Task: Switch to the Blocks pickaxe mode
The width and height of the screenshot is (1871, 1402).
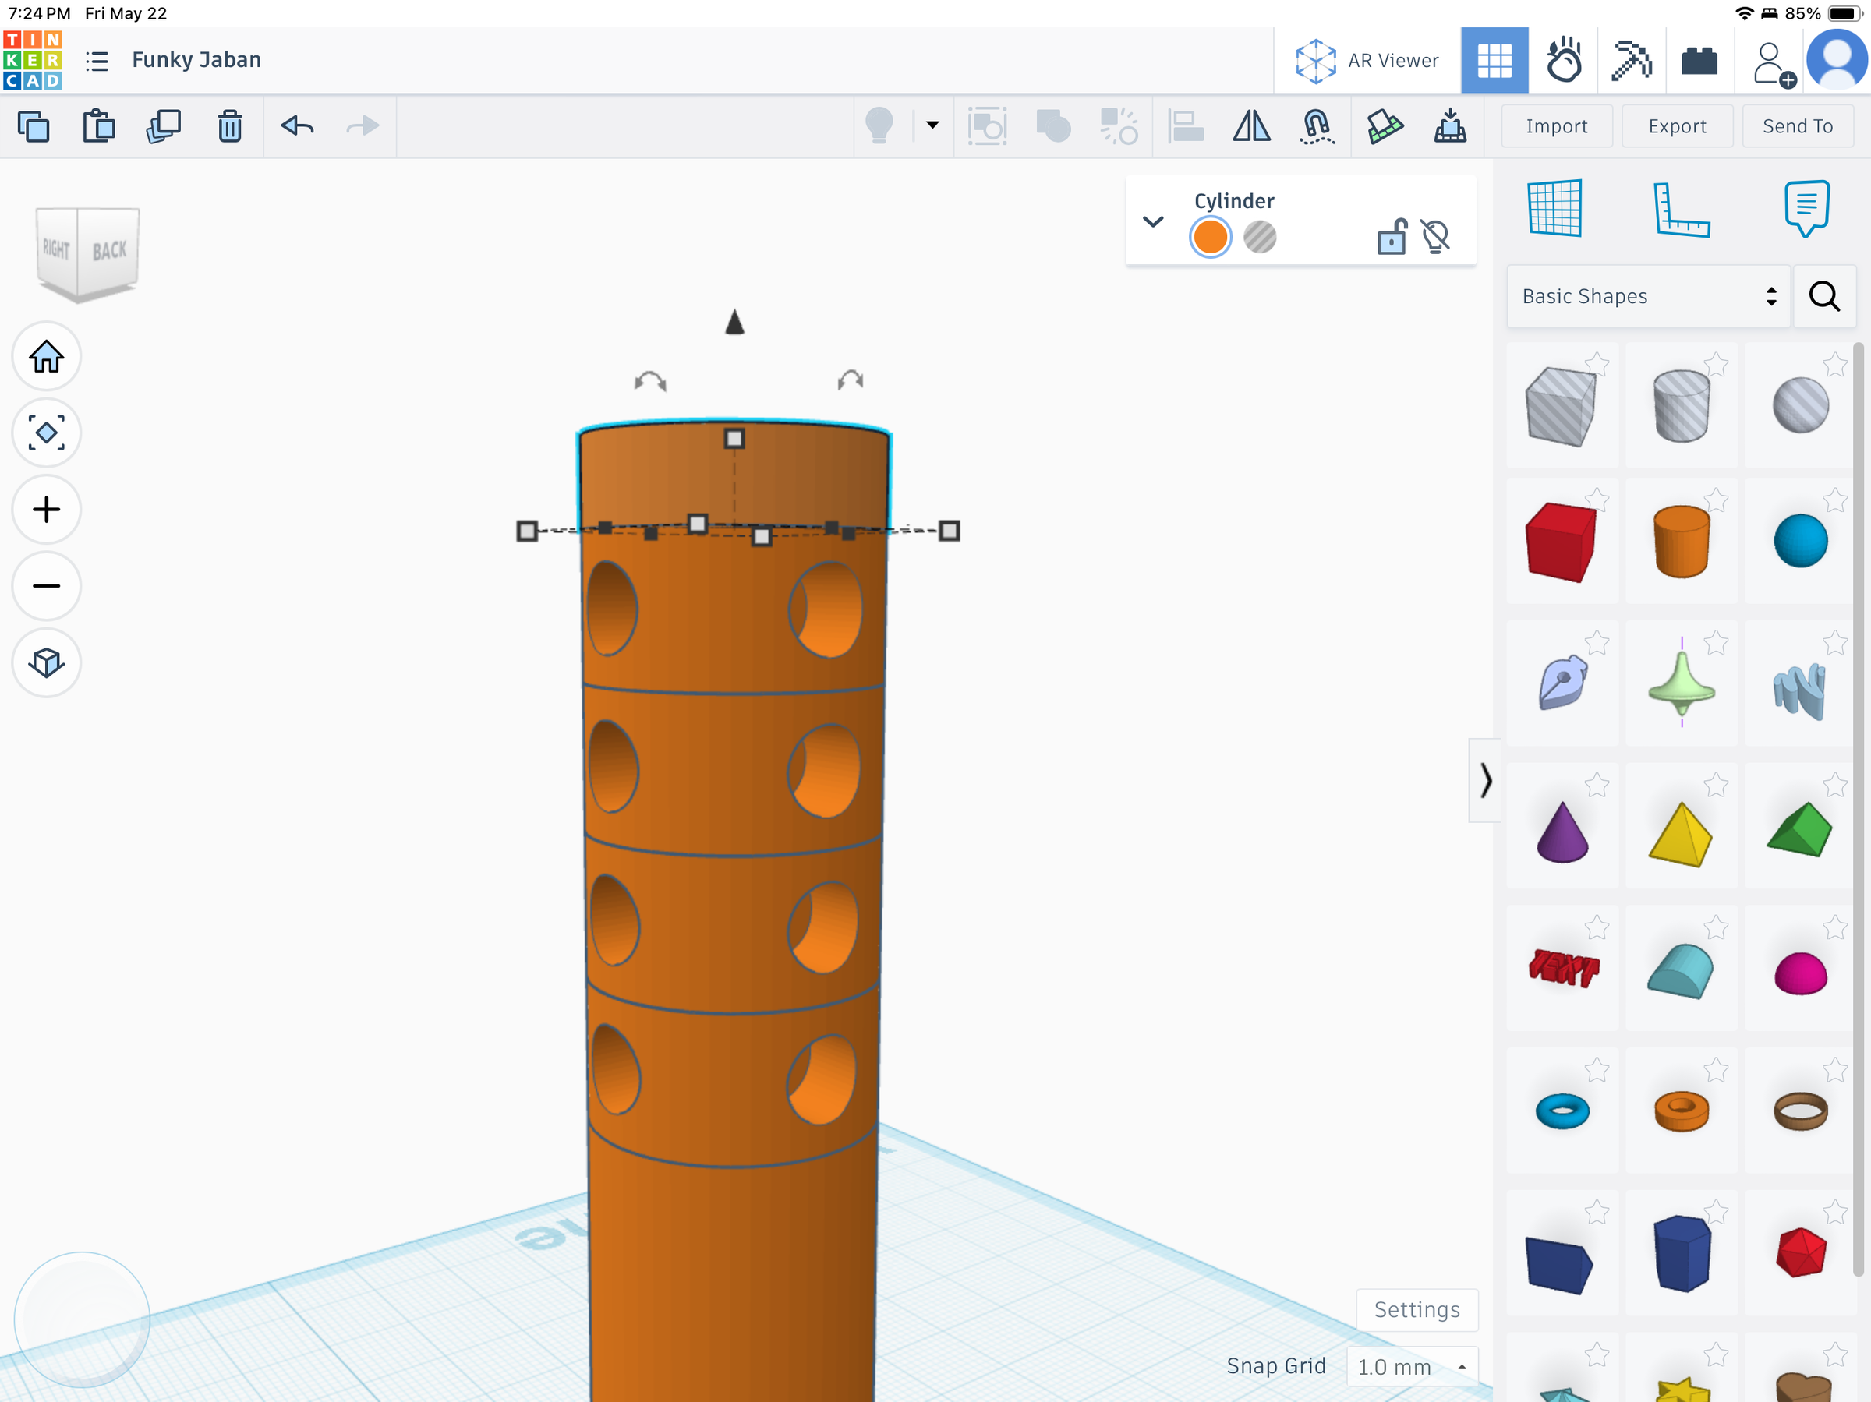Action: click(1631, 60)
